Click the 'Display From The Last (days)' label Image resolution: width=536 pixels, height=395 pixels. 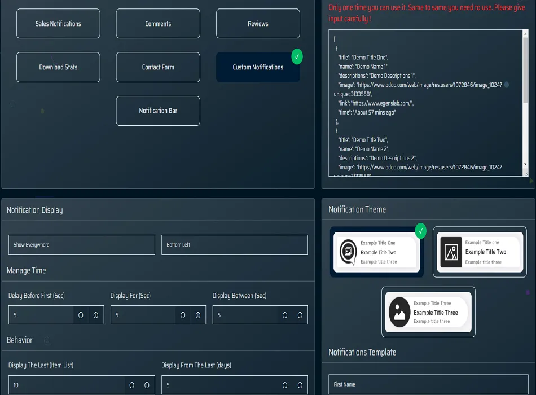pos(196,365)
